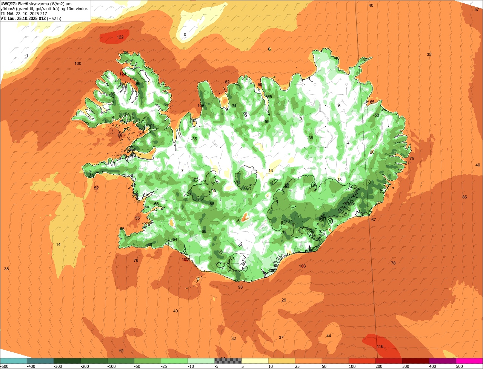Click the legend swatch between -500 and -400
Viewport: 483px width, 369px height.
pyautogui.click(x=14, y=361)
